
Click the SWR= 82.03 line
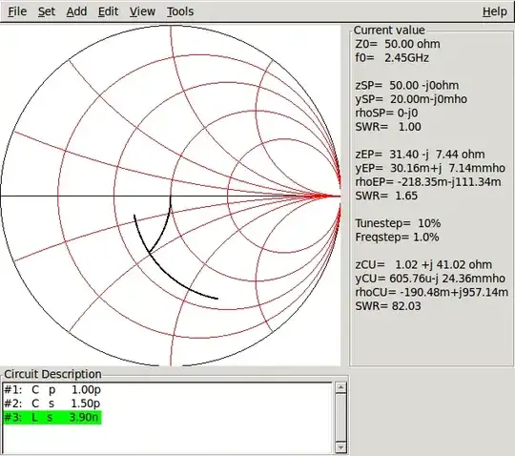coord(388,306)
